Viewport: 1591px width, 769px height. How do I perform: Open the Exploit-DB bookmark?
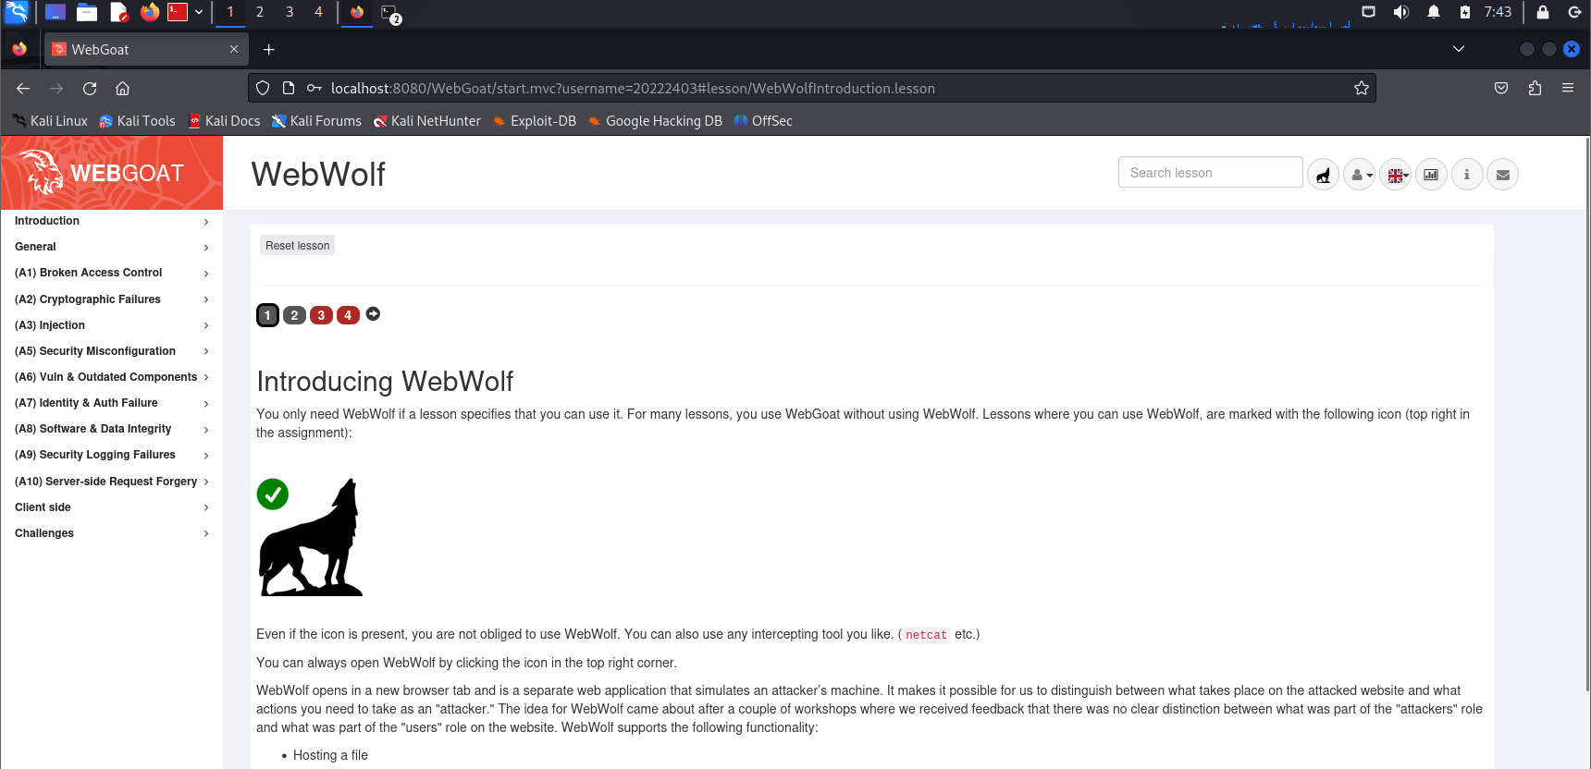pos(535,121)
